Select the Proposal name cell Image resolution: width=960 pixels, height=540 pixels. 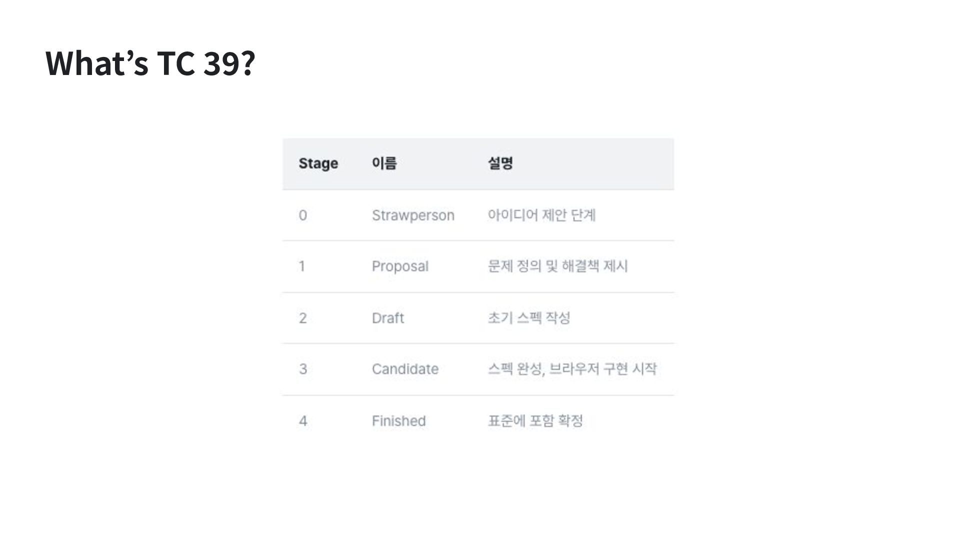400,266
